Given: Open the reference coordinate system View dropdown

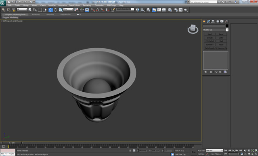Looking at the screenshot, I should [x=68, y=9].
